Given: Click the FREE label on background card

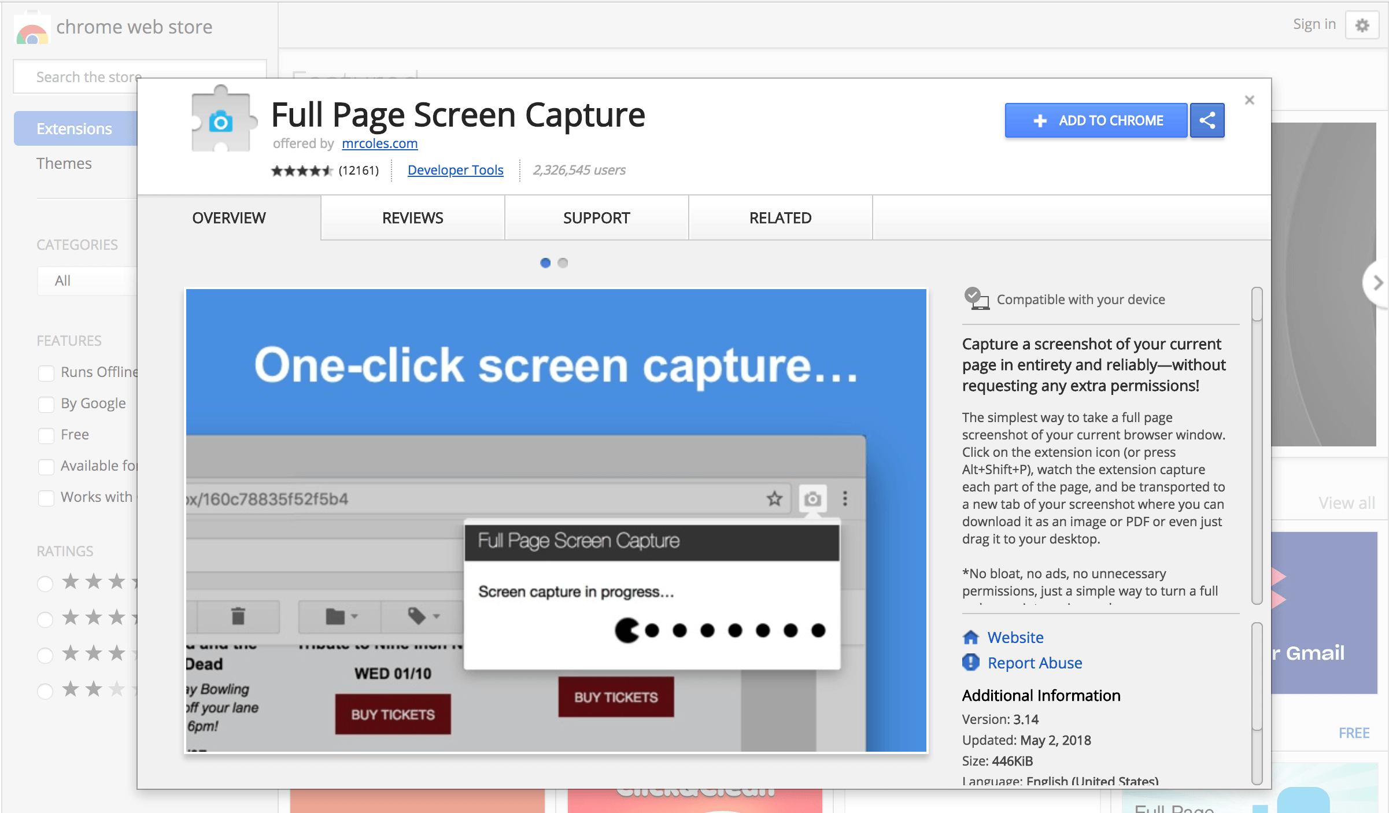Looking at the screenshot, I should point(1354,733).
